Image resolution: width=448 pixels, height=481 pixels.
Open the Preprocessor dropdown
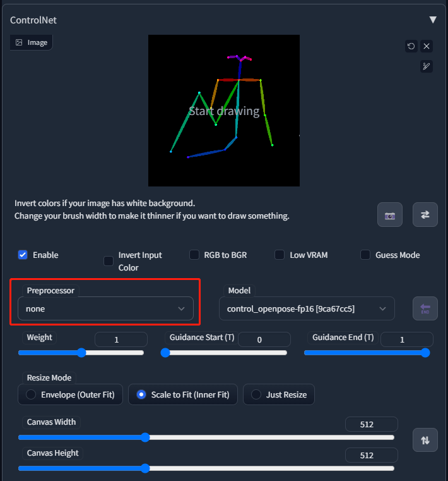point(105,308)
